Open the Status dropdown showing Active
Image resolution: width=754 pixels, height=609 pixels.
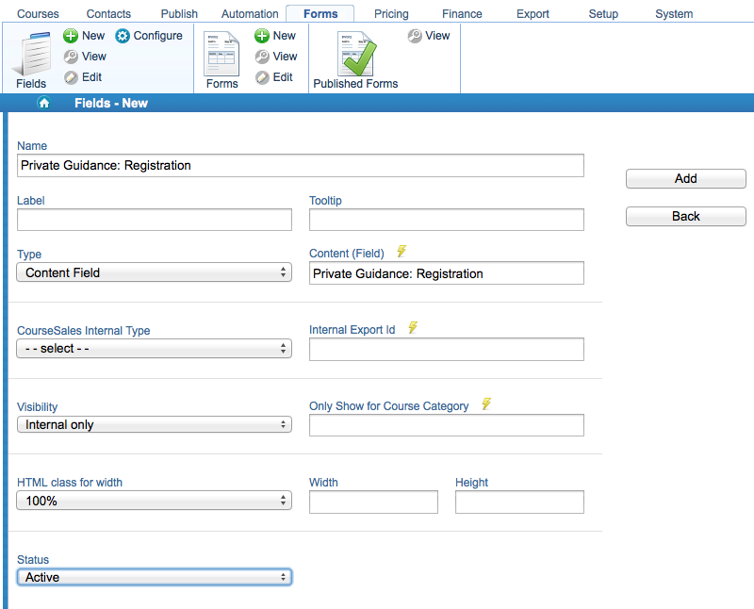pyautogui.click(x=155, y=577)
